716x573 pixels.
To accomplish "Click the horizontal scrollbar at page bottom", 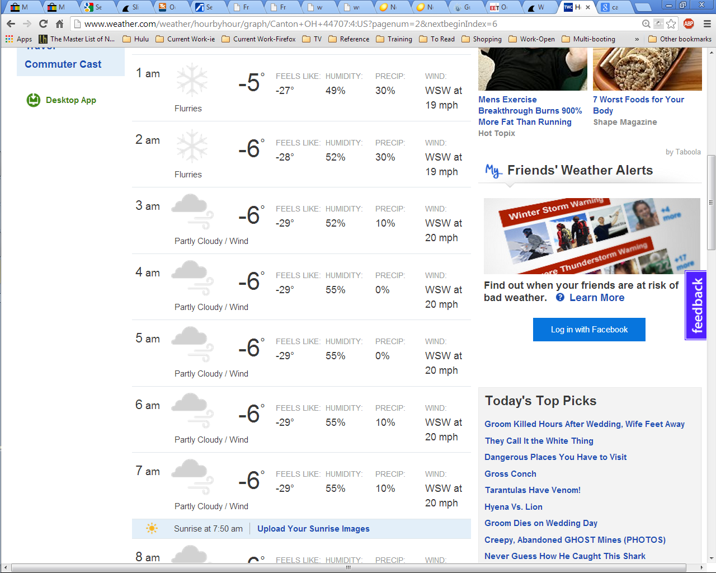I will (348, 568).
